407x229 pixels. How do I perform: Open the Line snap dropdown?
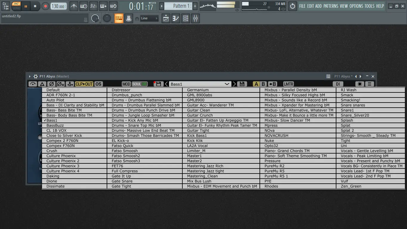pos(149,18)
